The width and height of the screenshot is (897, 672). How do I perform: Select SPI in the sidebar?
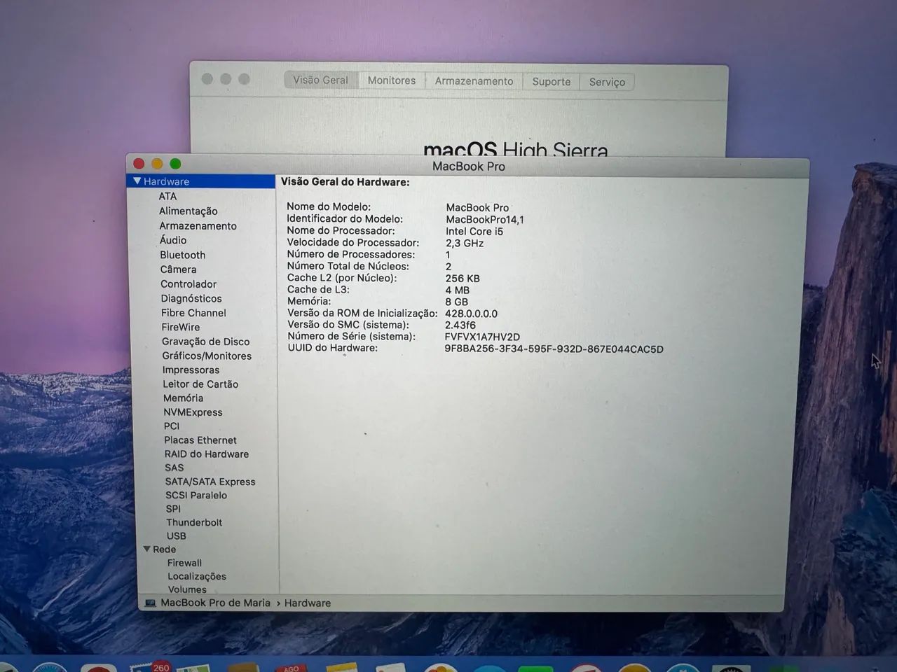pos(173,509)
